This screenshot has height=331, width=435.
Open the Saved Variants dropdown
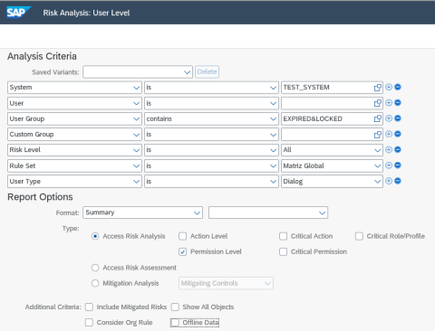(187, 72)
